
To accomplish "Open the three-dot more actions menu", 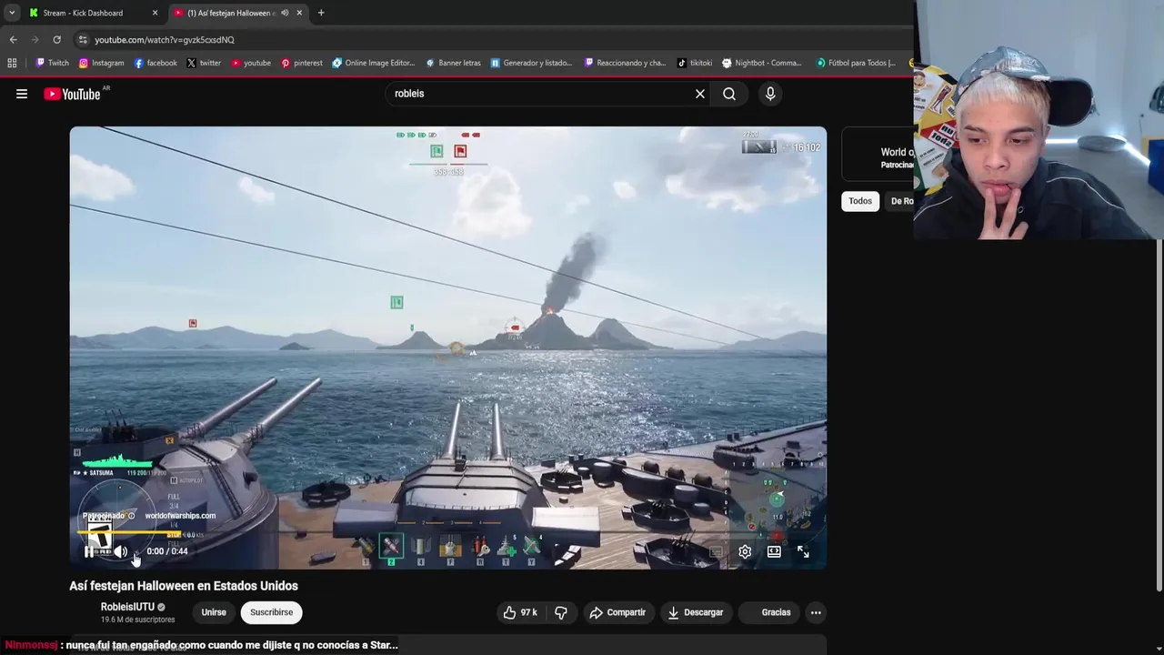I will [816, 612].
